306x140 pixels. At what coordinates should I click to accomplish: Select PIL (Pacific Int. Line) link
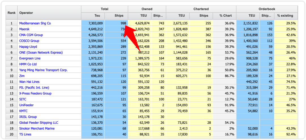[x=34, y=88]
